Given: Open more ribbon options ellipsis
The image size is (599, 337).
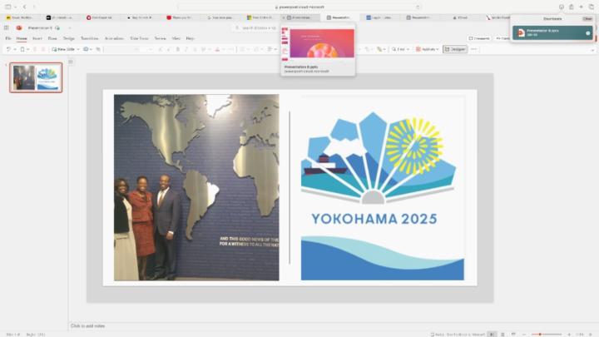Looking at the screenshot, I should [x=474, y=49].
